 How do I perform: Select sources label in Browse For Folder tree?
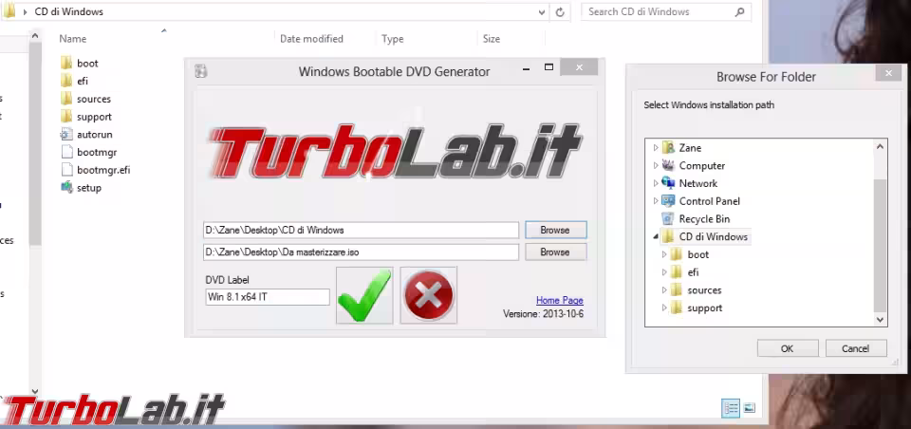click(704, 290)
